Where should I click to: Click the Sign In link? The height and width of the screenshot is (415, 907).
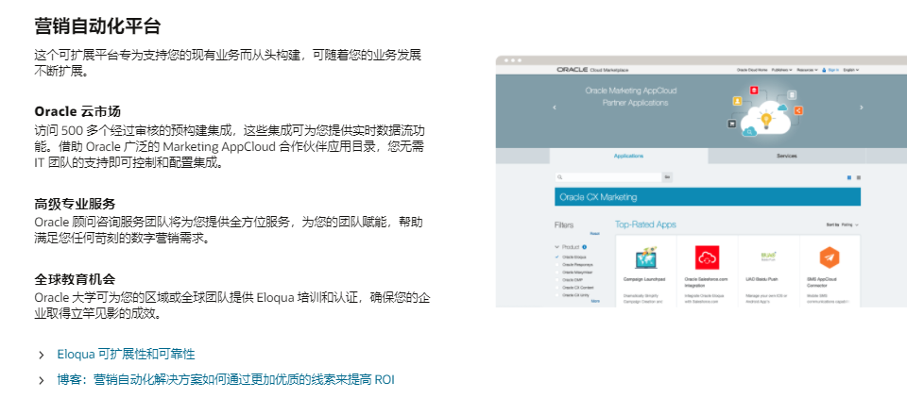[833, 70]
